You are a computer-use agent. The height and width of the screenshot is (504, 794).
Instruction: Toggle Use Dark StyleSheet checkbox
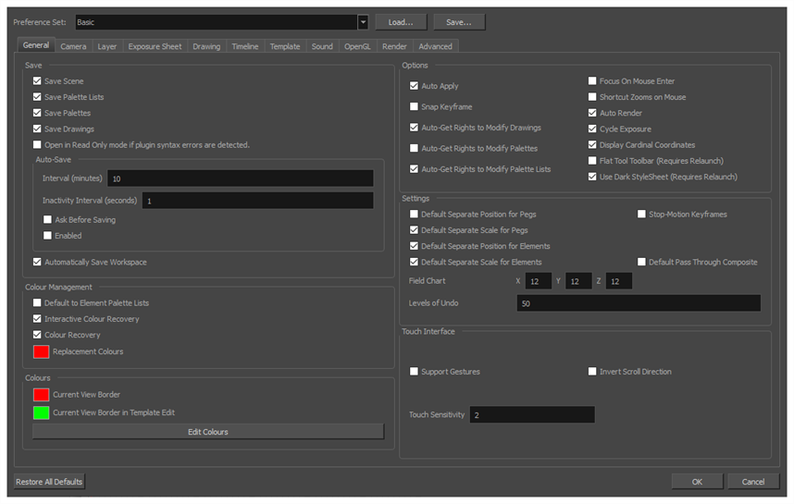click(592, 177)
